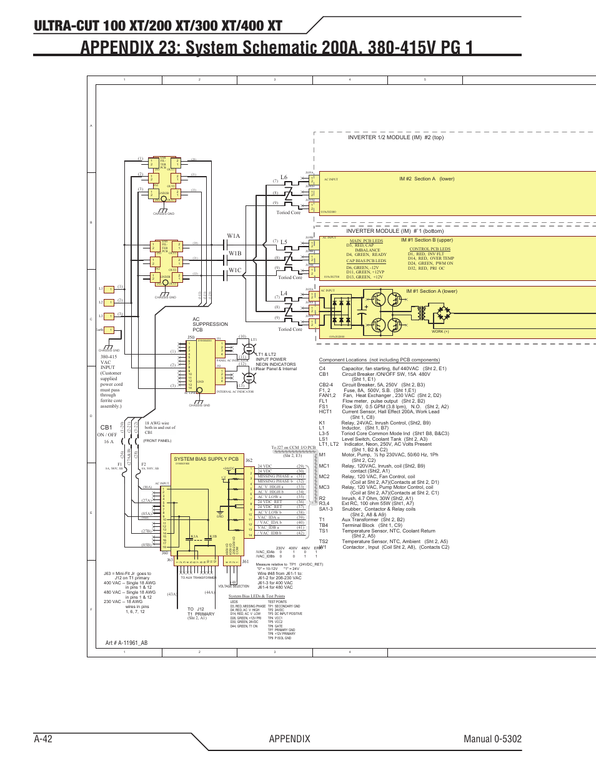
Task: Click the 'J63 = Mini-Fit Jr goes to' note
Action: (x=127, y=574)
